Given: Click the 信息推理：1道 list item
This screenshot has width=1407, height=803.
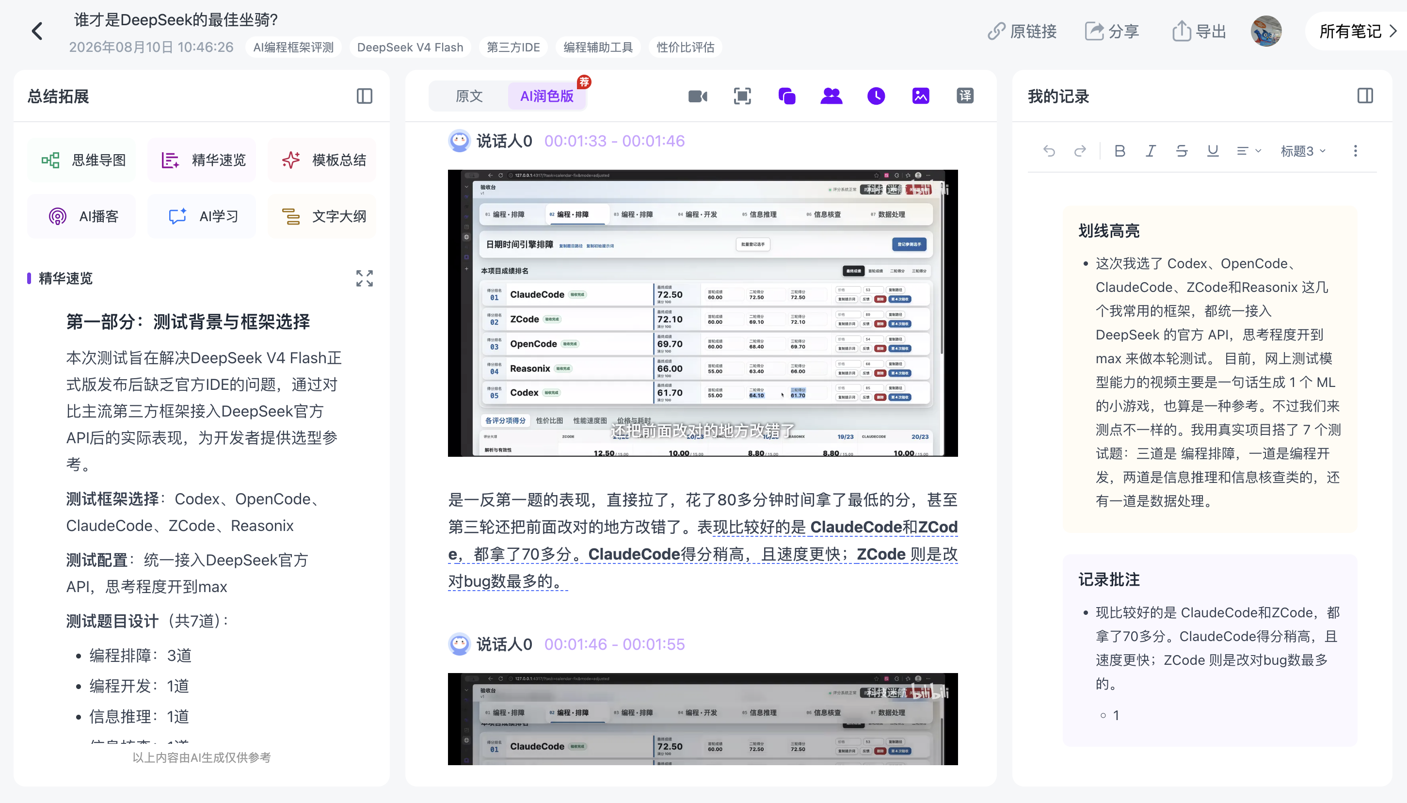Looking at the screenshot, I should tap(139, 717).
